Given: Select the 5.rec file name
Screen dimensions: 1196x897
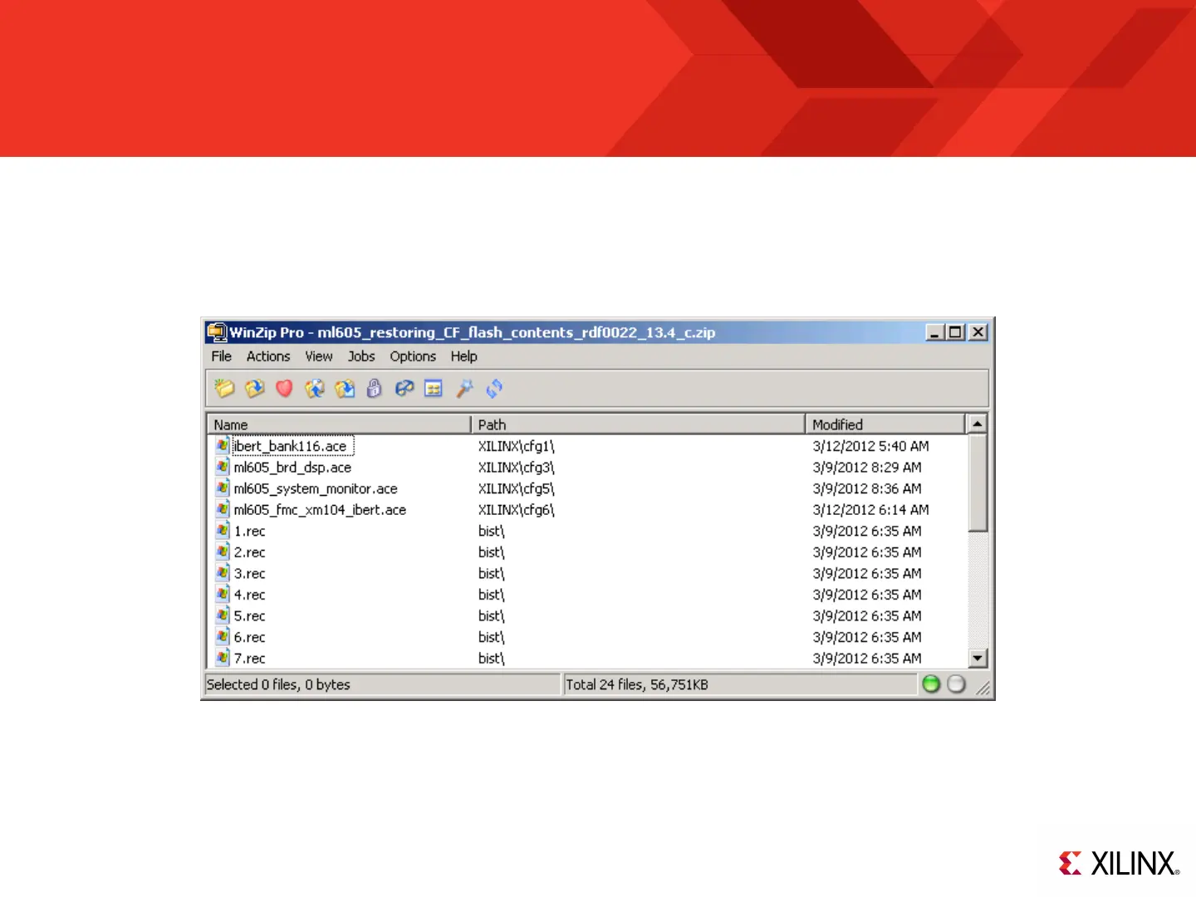Looking at the screenshot, I should point(249,615).
